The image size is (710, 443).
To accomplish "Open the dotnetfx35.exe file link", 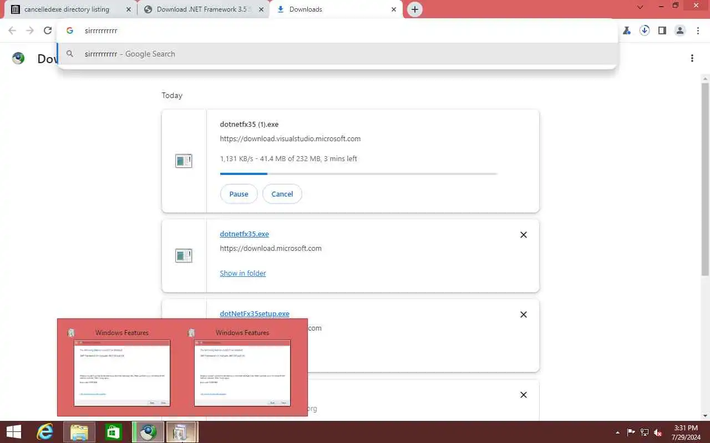I will (x=244, y=234).
